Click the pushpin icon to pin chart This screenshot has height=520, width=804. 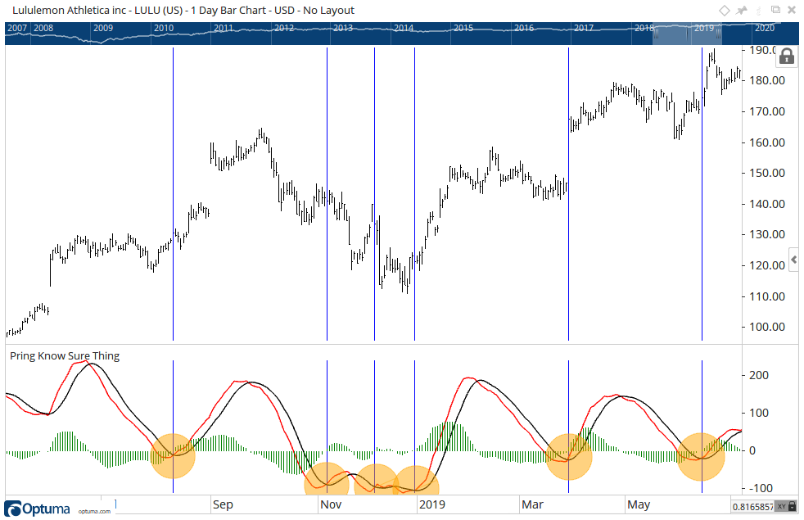tap(742, 11)
